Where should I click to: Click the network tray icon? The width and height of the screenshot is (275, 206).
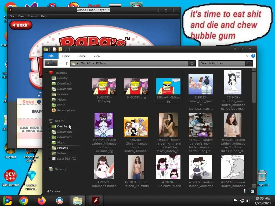(242, 201)
